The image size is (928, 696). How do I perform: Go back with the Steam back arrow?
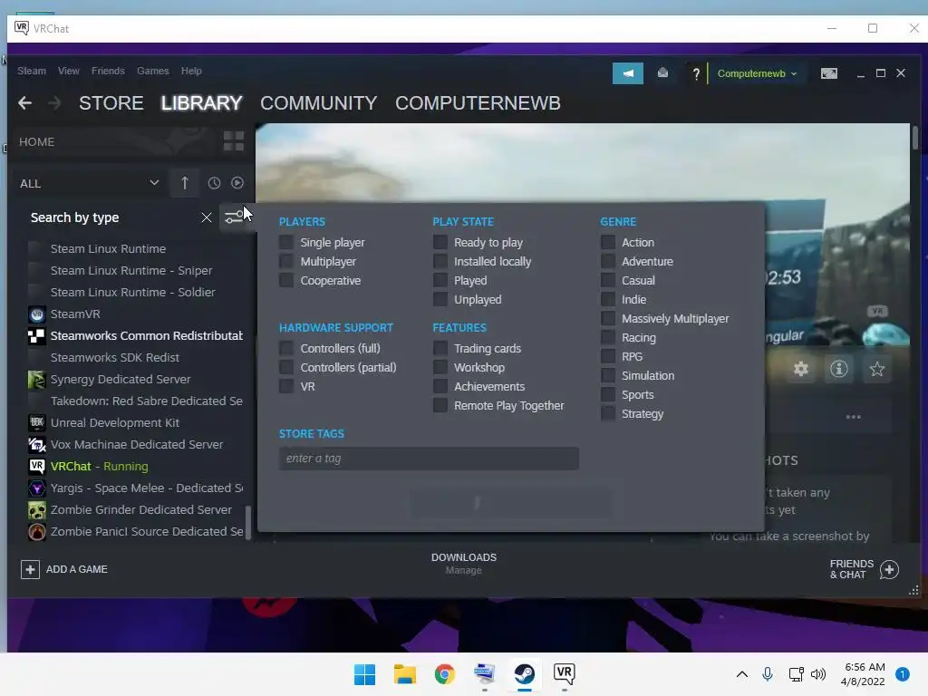[24, 103]
